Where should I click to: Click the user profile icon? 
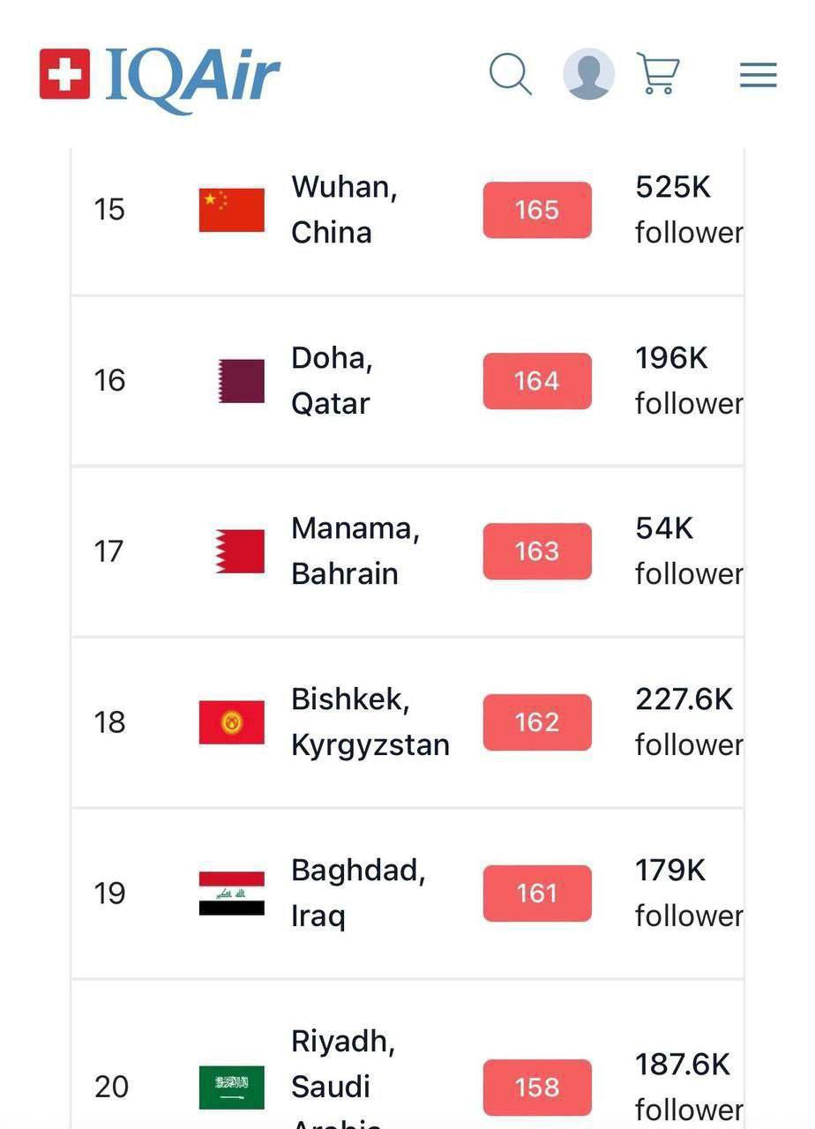tap(588, 74)
